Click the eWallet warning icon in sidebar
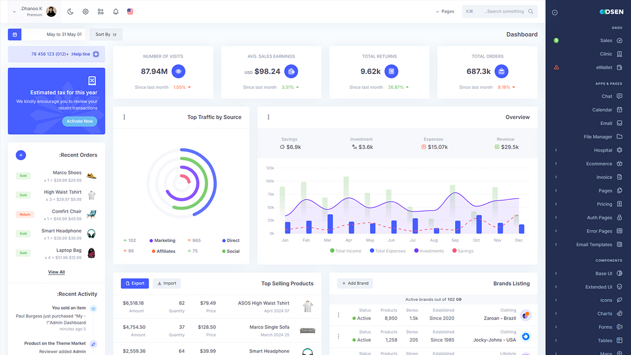The width and height of the screenshot is (631, 355). (x=556, y=67)
